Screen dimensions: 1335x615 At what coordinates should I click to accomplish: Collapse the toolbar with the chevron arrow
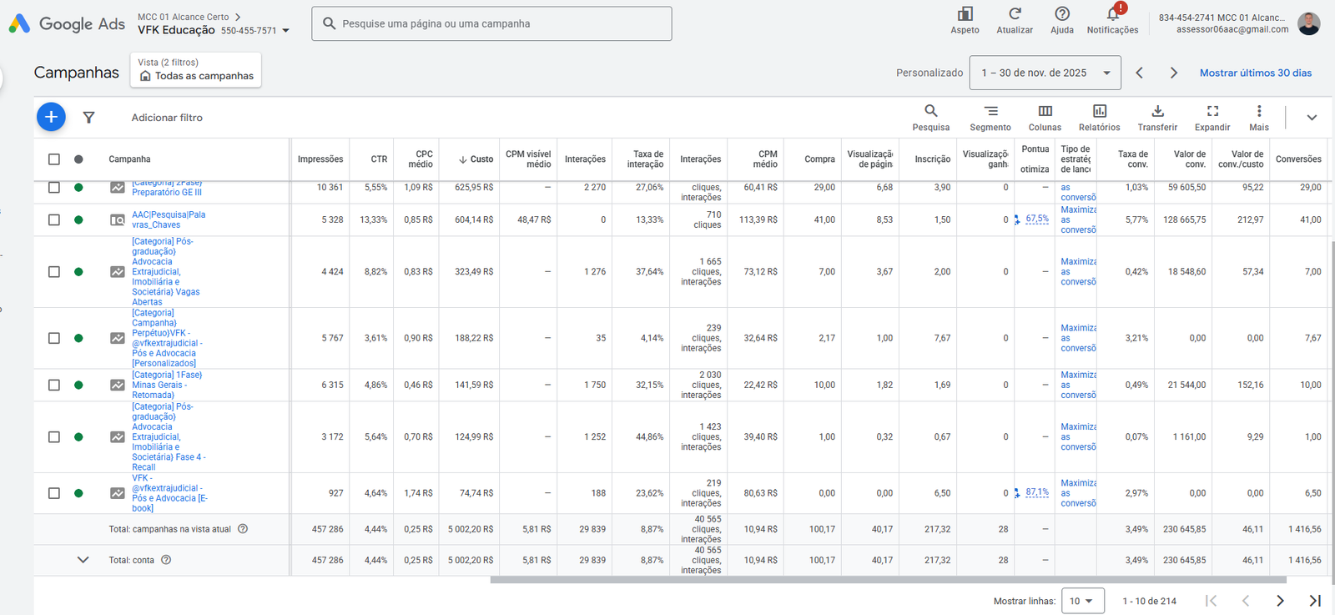1312,118
